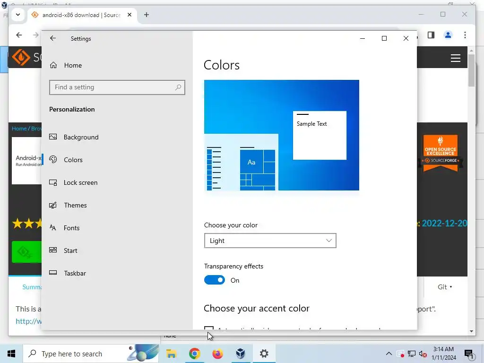Open Themes settings page
Viewport: 484px width, 363px height.
tap(75, 205)
